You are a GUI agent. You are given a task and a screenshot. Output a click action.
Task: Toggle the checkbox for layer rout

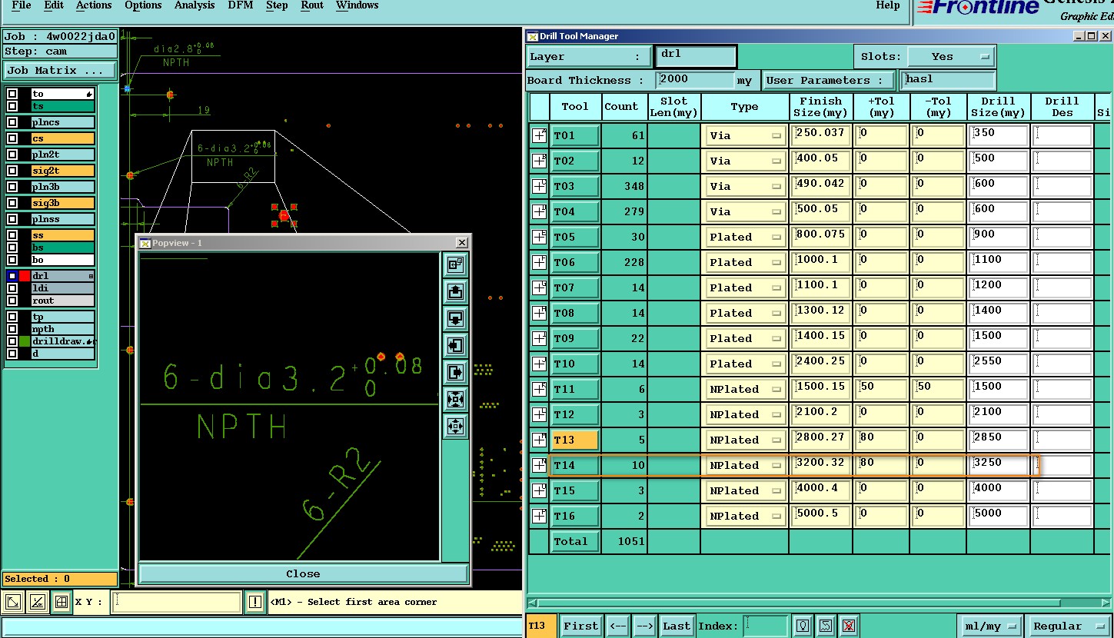click(12, 301)
